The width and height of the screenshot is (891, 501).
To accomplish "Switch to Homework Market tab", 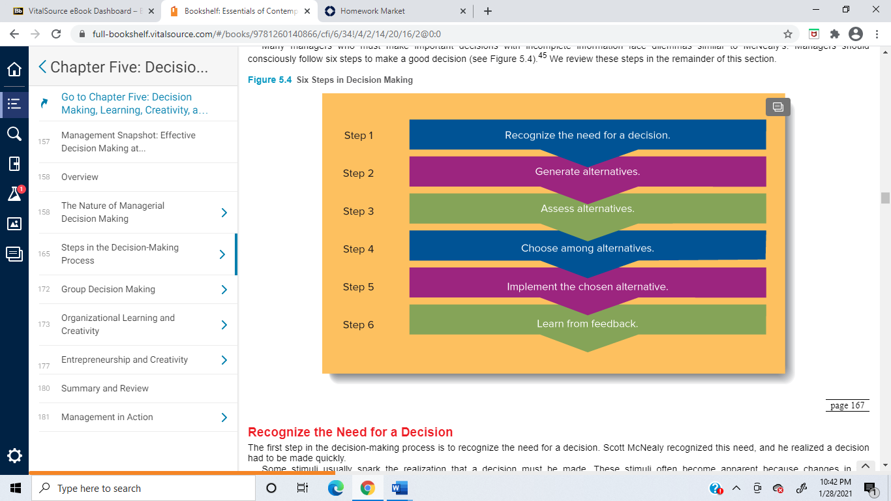I will point(395,11).
